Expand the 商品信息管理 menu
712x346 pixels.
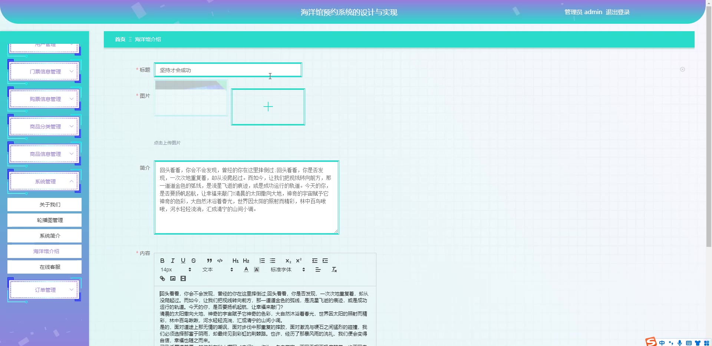point(44,154)
